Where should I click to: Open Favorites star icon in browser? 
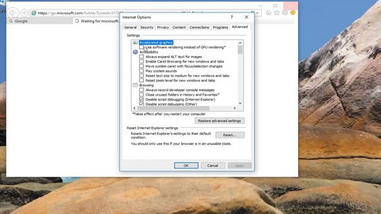click(x=277, y=12)
